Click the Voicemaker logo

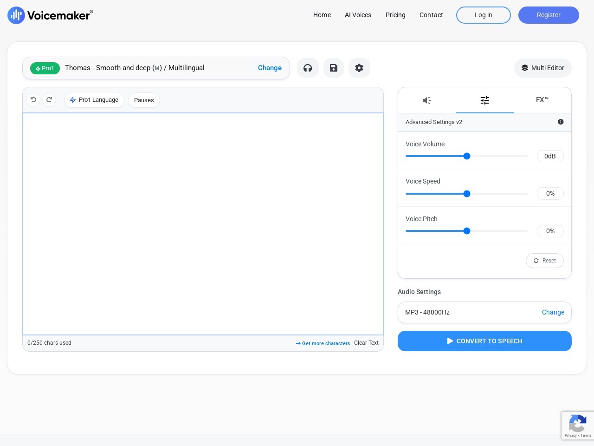(50, 15)
